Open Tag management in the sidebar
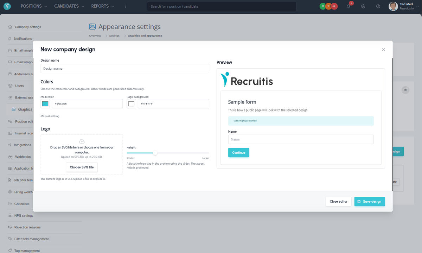The height and width of the screenshot is (253, 422). pos(27,251)
